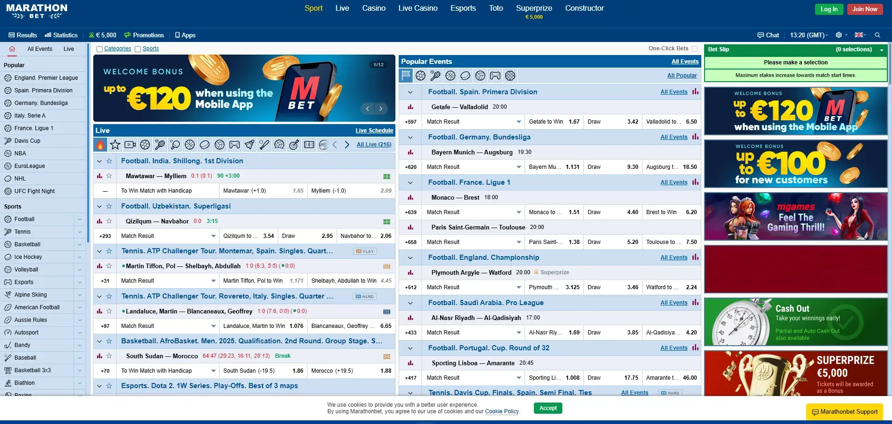Filter live events by table tennis icon
The width and height of the screenshot is (892, 424).
tap(175, 145)
